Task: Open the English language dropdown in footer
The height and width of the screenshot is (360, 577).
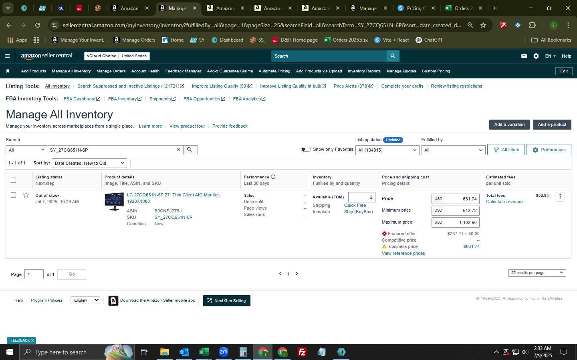Action: (85, 300)
